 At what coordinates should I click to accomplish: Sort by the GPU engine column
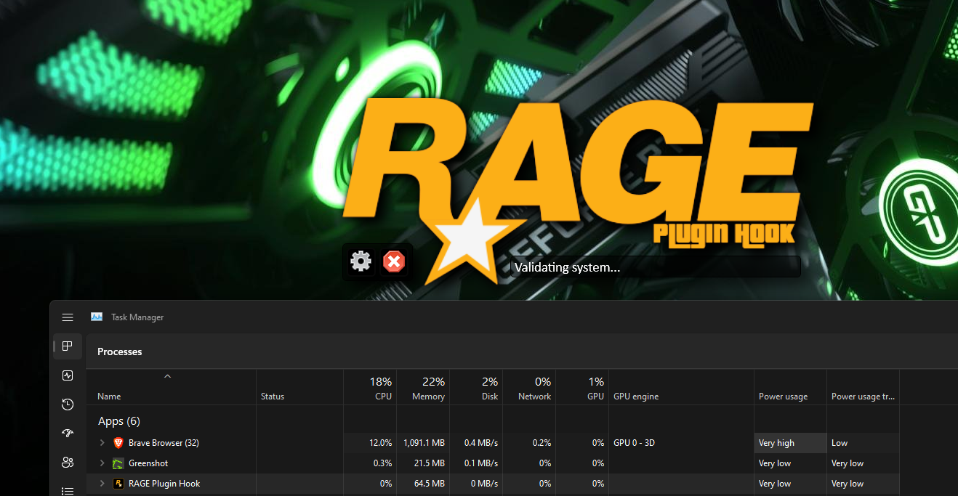pos(681,388)
